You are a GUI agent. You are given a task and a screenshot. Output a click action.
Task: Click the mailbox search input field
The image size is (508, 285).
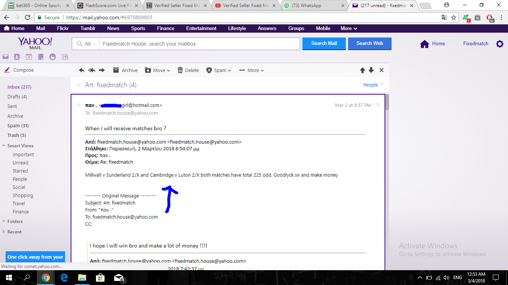click(199, 44)
